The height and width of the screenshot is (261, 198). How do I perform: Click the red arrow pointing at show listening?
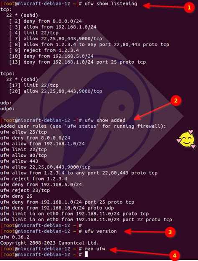click(x=163, y=6)
